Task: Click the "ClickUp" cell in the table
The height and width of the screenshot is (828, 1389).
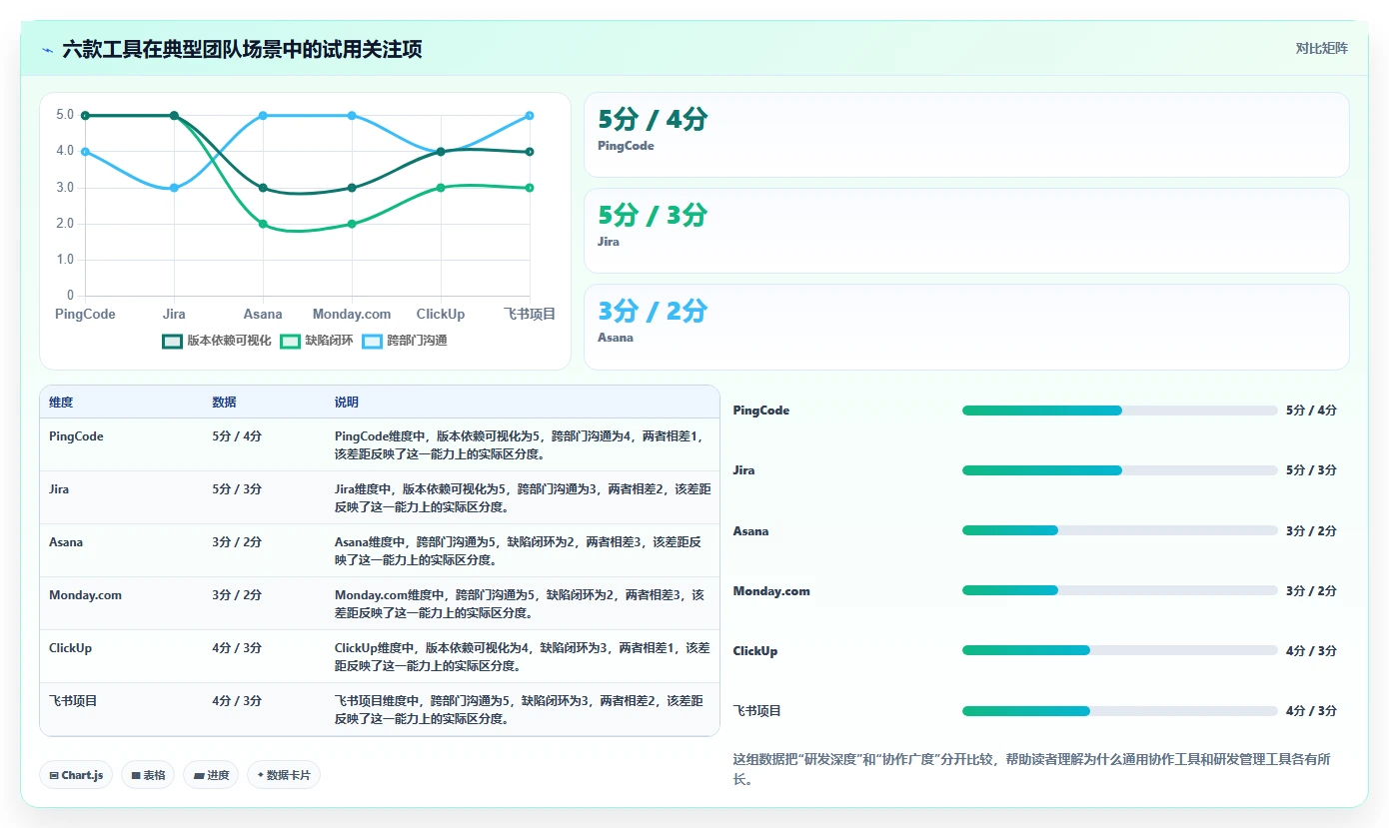Action: [x=70, y=648]
